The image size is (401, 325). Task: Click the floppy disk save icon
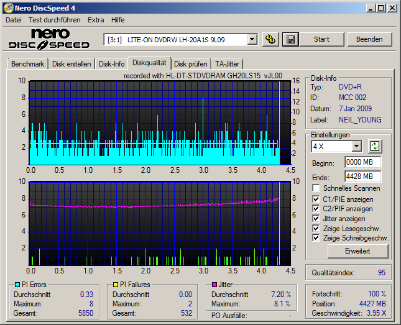[290, 39]
